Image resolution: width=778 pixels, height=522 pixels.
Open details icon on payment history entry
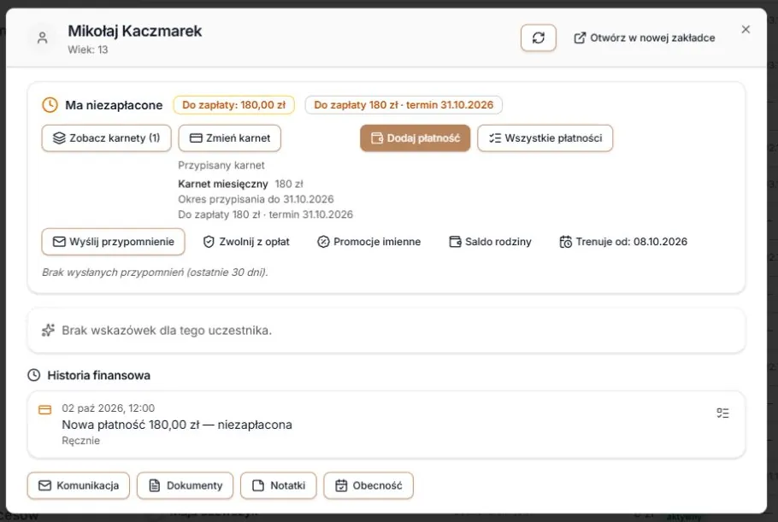click(x=723, y=413)
